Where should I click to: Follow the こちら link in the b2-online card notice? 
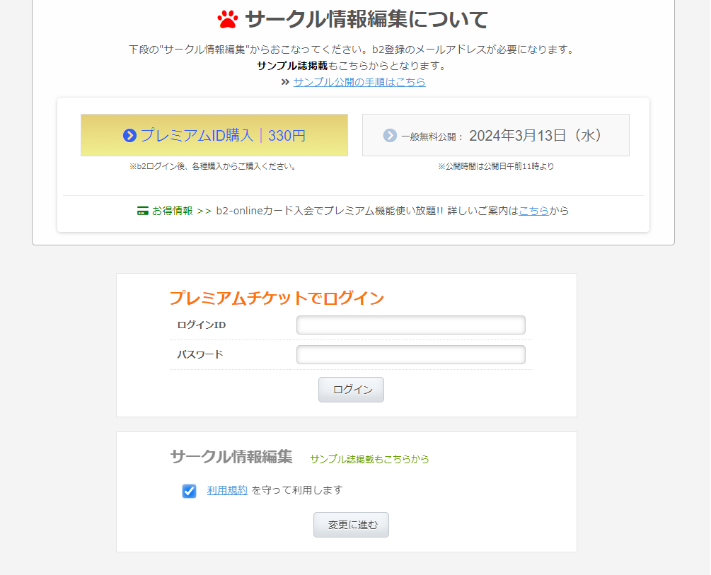pos(533,211)
